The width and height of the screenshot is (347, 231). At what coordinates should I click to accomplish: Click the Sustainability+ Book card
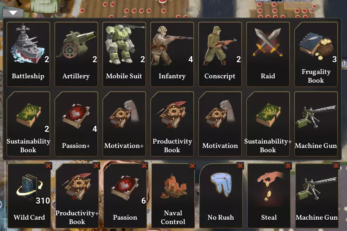click(268, 124)
